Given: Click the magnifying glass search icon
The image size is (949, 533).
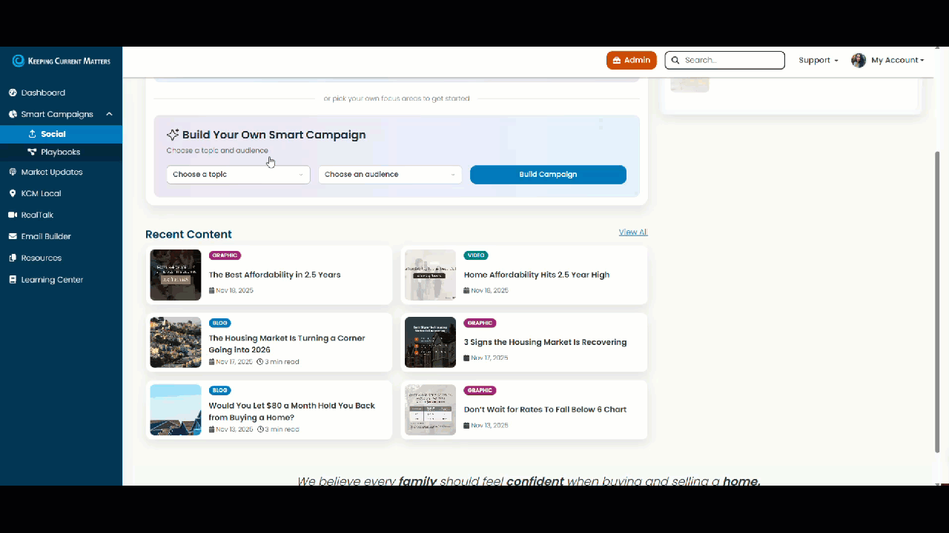Looking at the screenshot, I should coord(675,60).
